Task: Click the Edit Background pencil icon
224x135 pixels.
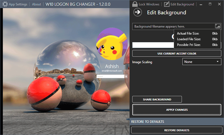Action: point(167,4)
